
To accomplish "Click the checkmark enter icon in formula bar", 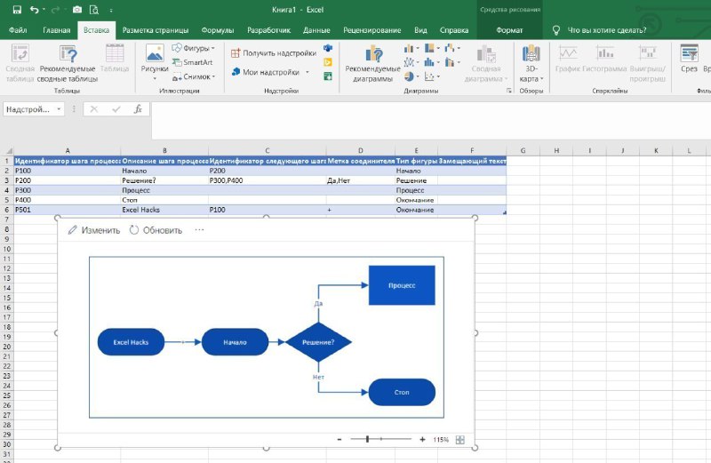I will 116,109.
